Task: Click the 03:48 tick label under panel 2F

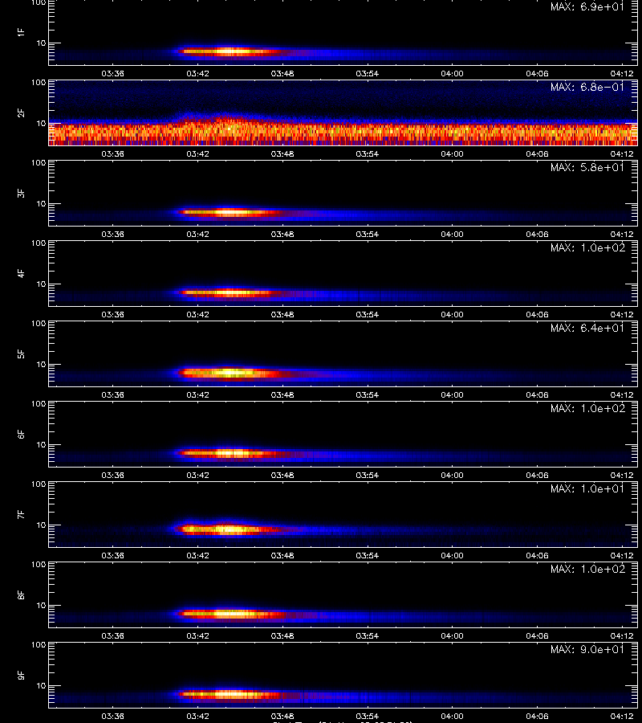Action: tap(282, 154)
